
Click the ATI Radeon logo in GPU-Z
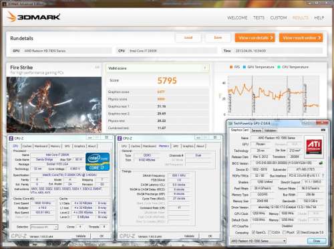coord(314,147)
